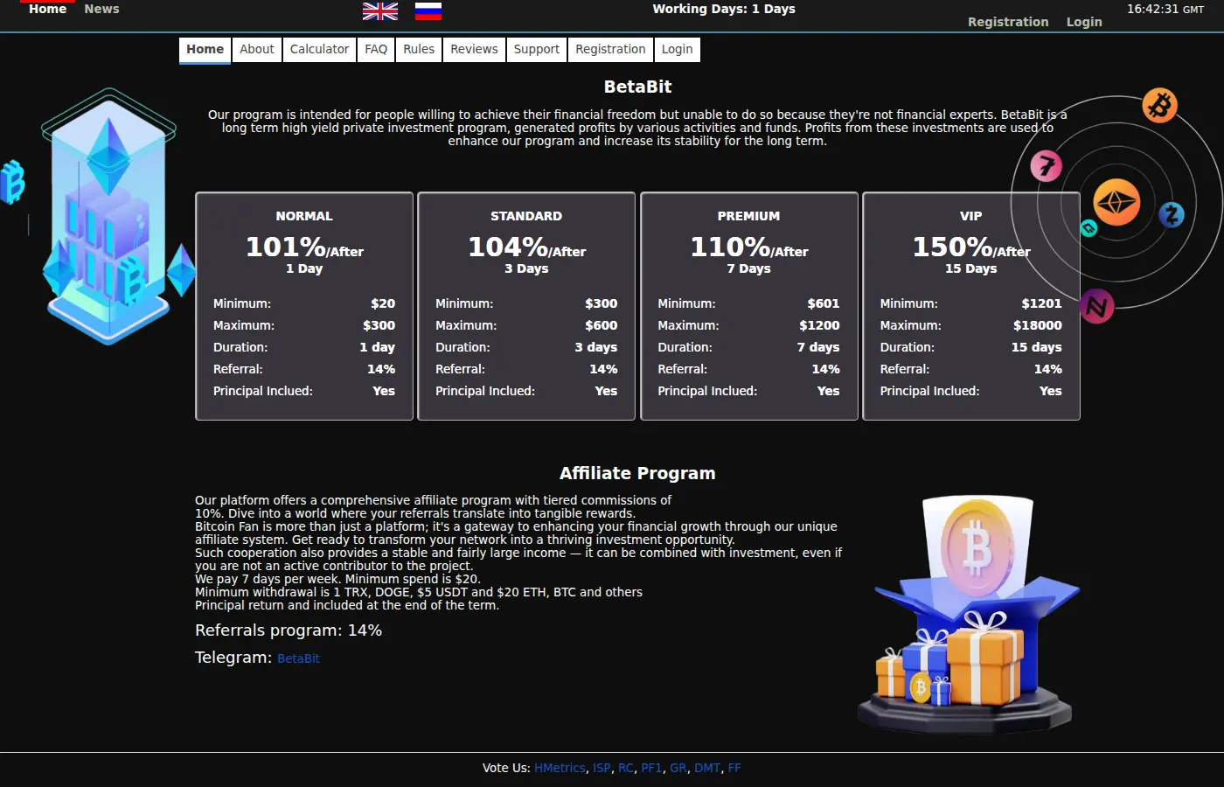
Task: Vote on GR link
Action: (678, 768)
